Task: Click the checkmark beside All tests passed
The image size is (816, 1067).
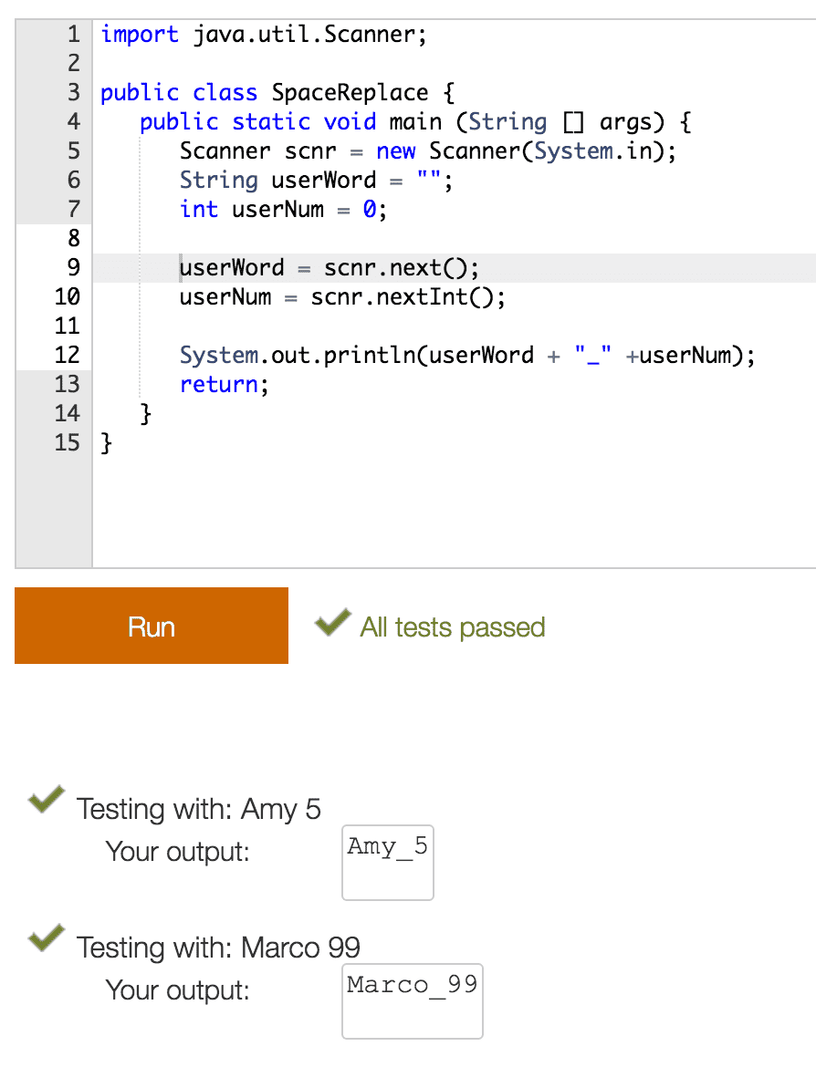Action: pyautogui.click(x=331, y=624)
